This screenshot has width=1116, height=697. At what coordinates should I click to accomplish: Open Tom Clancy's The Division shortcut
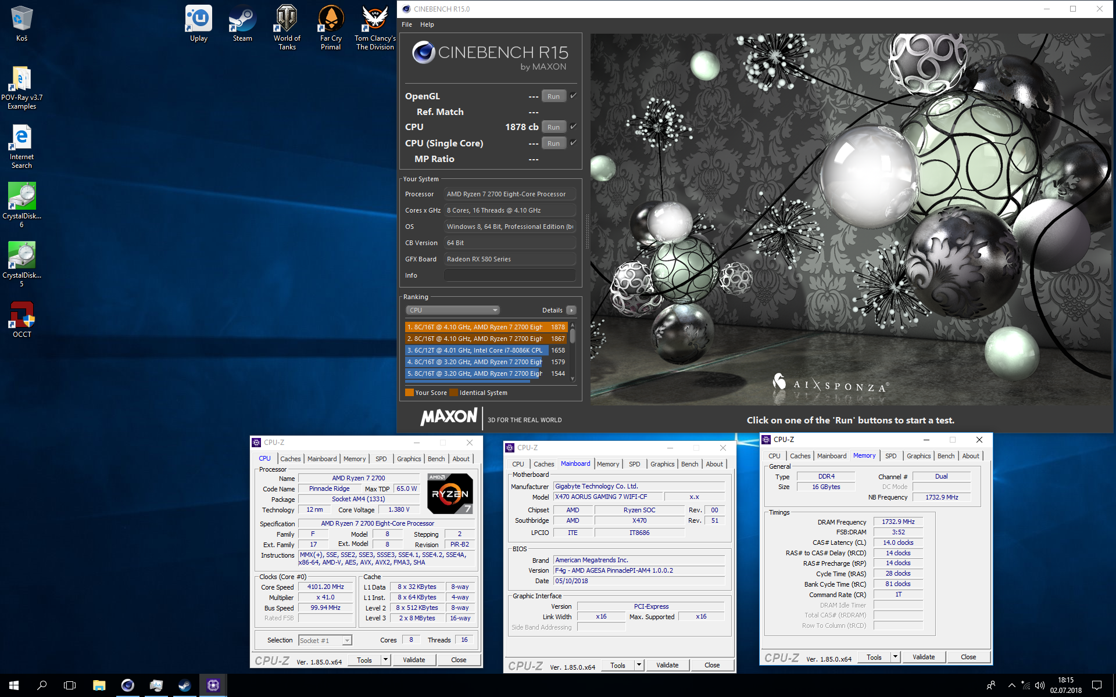(x=375, y=27)
